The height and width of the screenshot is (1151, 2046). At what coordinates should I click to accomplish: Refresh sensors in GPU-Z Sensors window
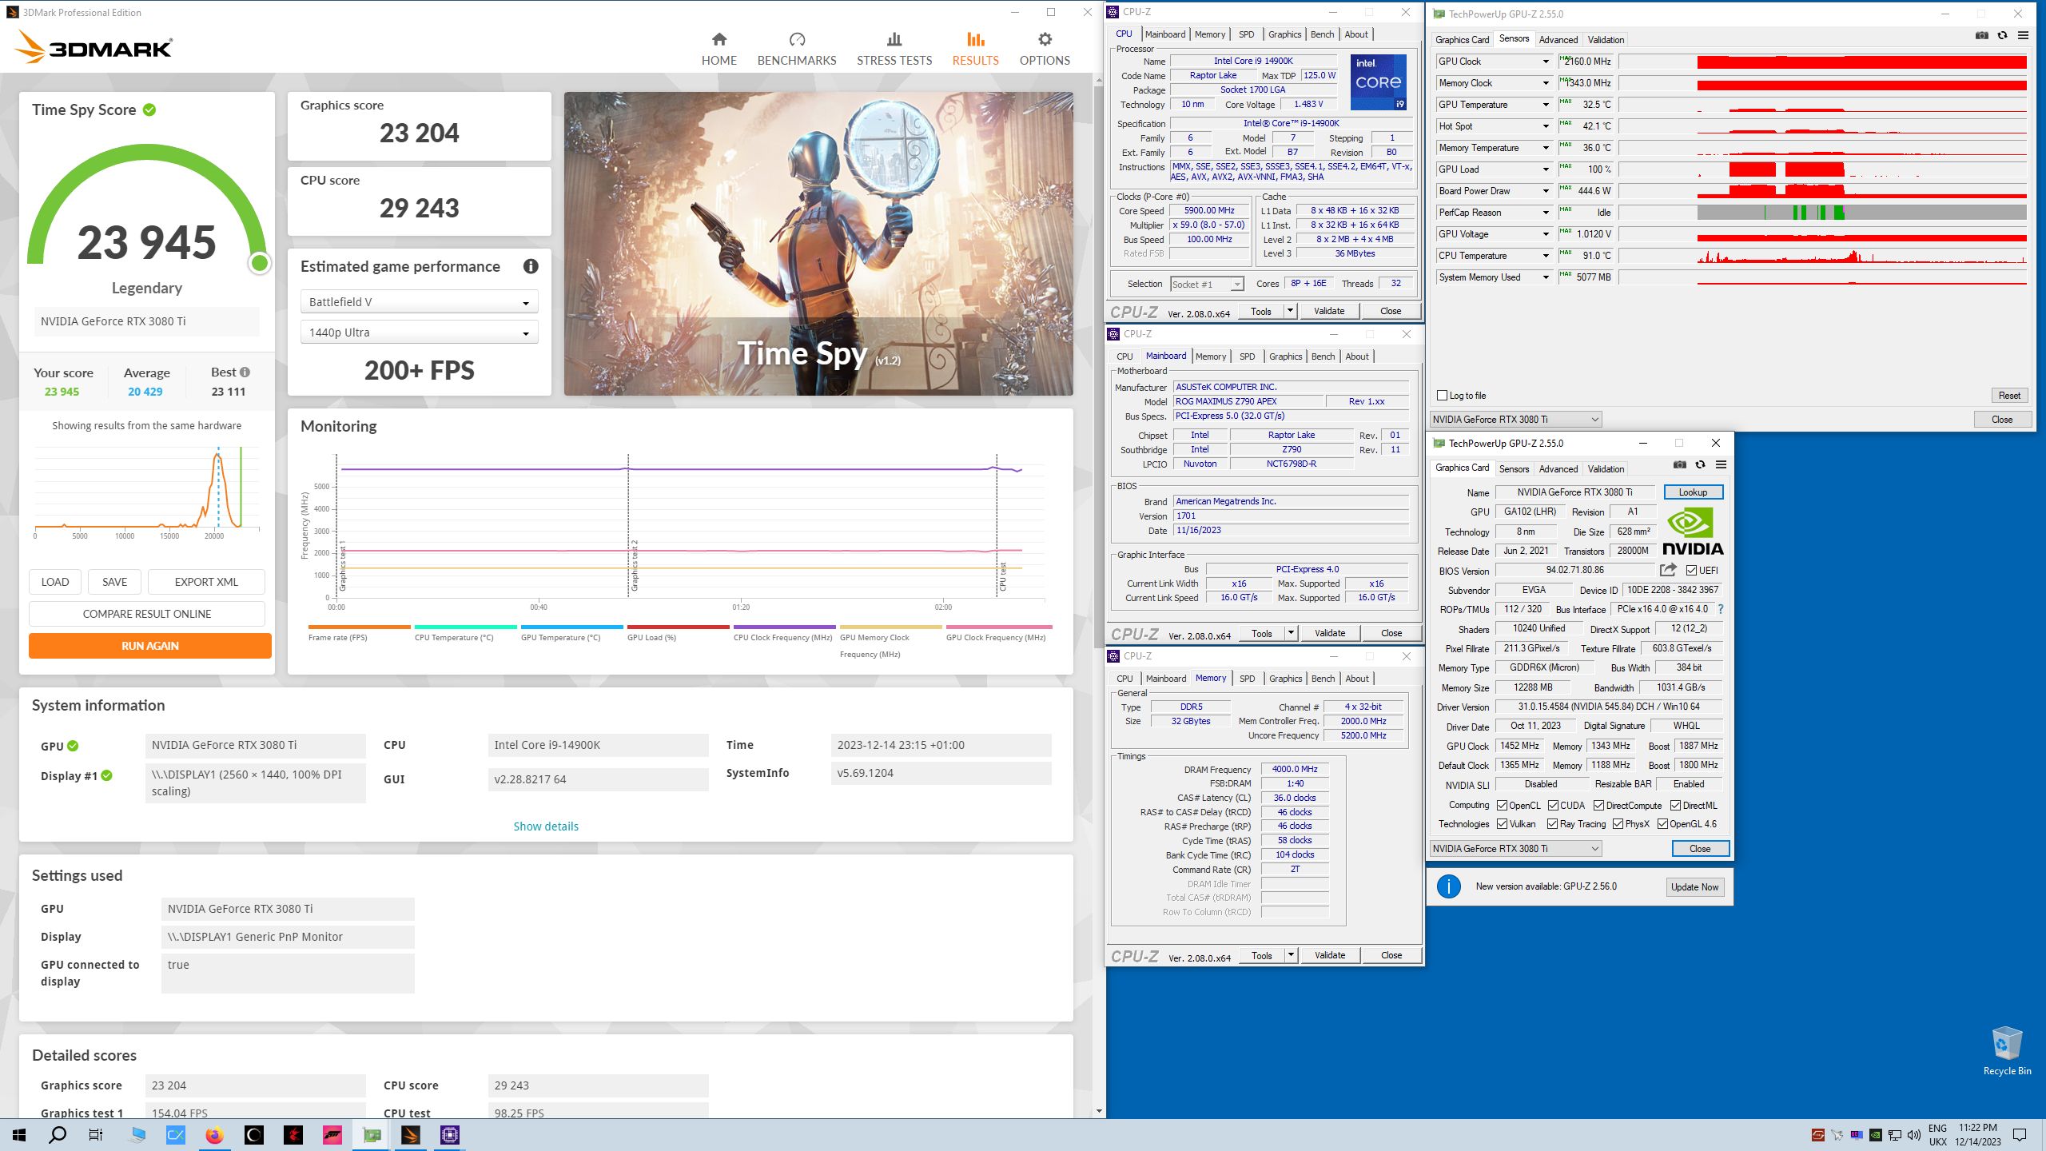2002,35
